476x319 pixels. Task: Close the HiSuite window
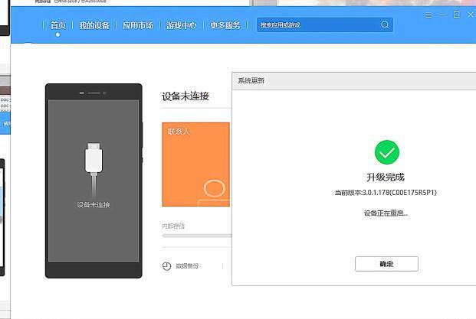(470, 15)
